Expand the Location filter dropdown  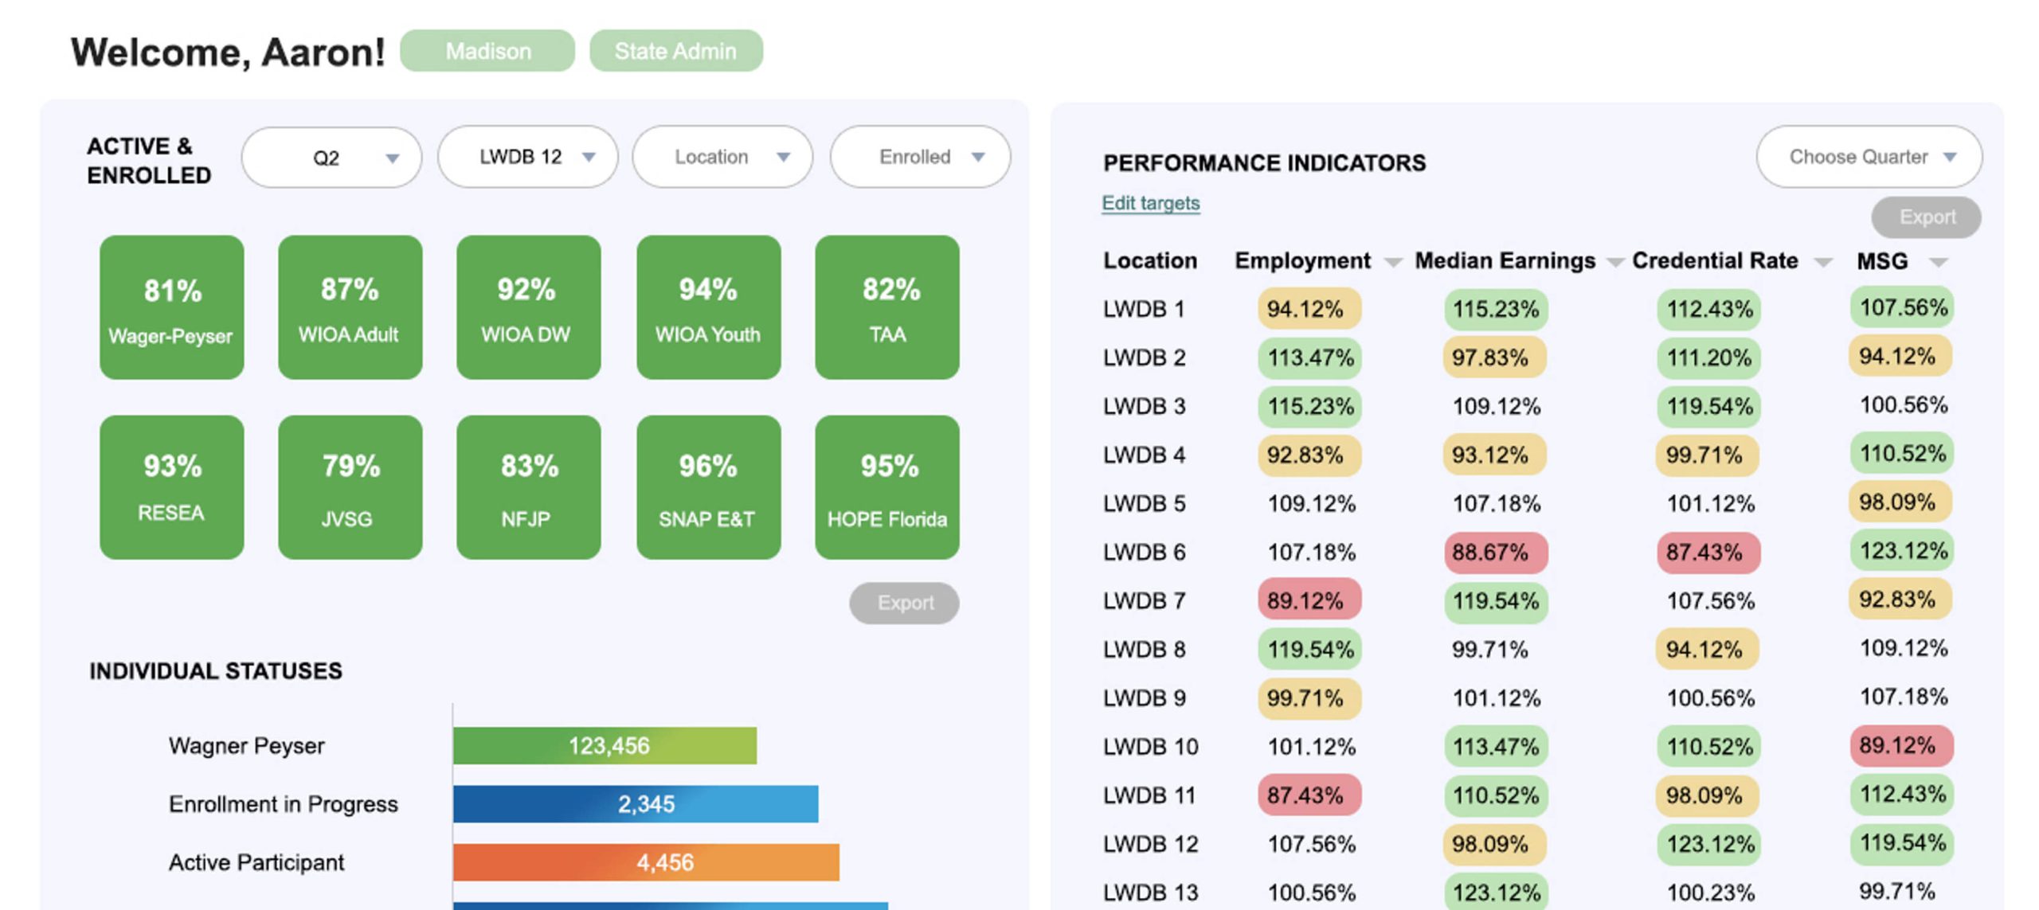(x=722, y=157)
